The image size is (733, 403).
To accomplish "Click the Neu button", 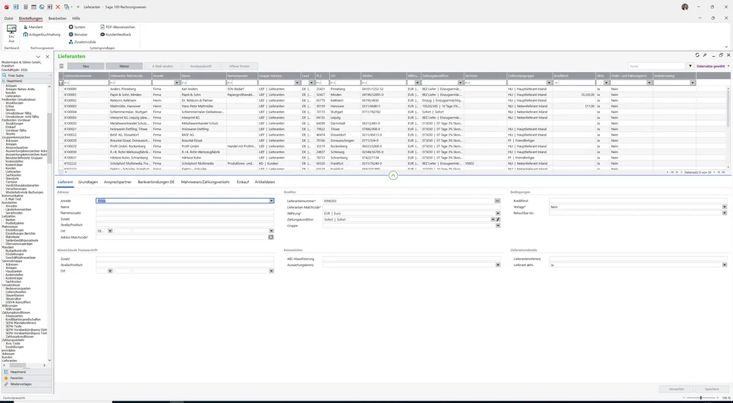I will tap(86, 66).
